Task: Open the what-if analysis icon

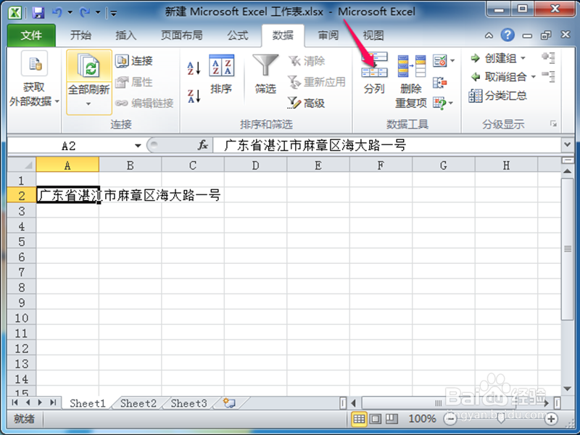Action: (x=439, y=103)
